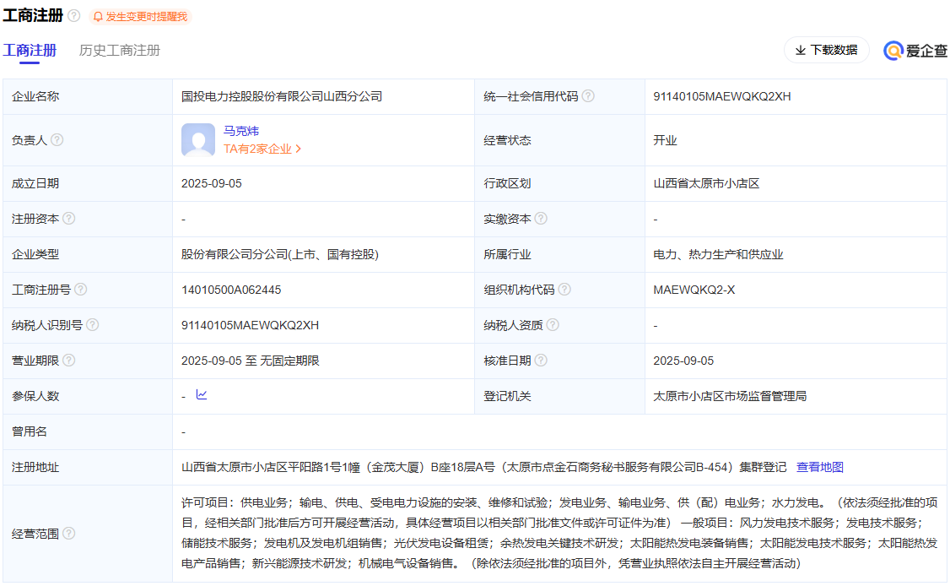Click help icon beside 注册资本
Screen dimensions: 950x586
(69, 219)
